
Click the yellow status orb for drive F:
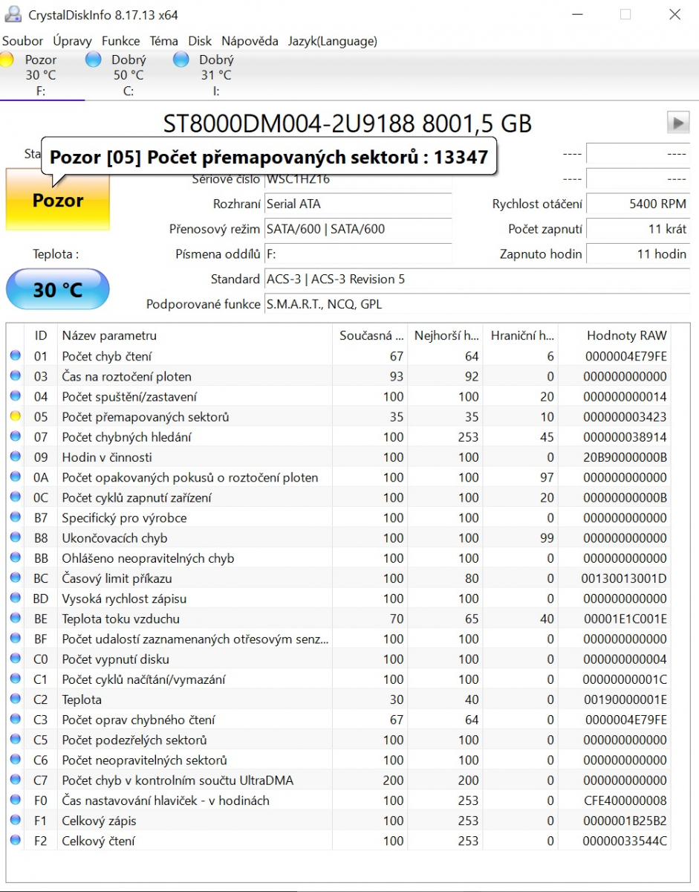[x=7, y=60]
